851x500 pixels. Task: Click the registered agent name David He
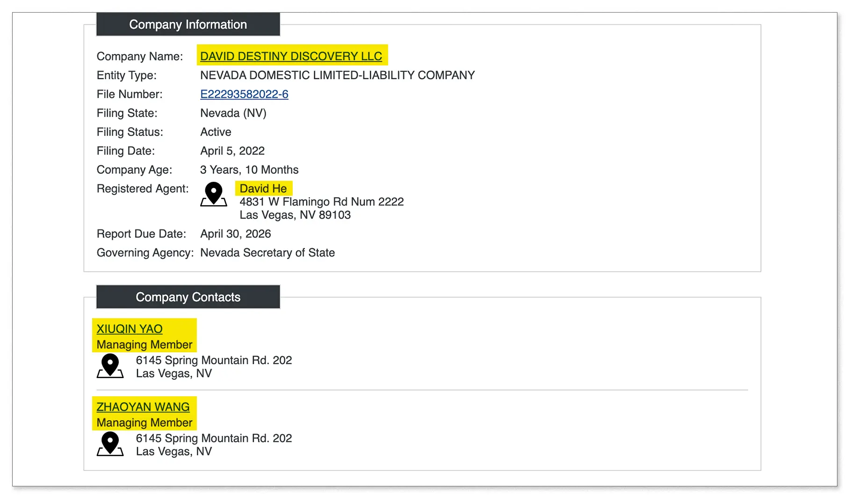tap(263, 188)
